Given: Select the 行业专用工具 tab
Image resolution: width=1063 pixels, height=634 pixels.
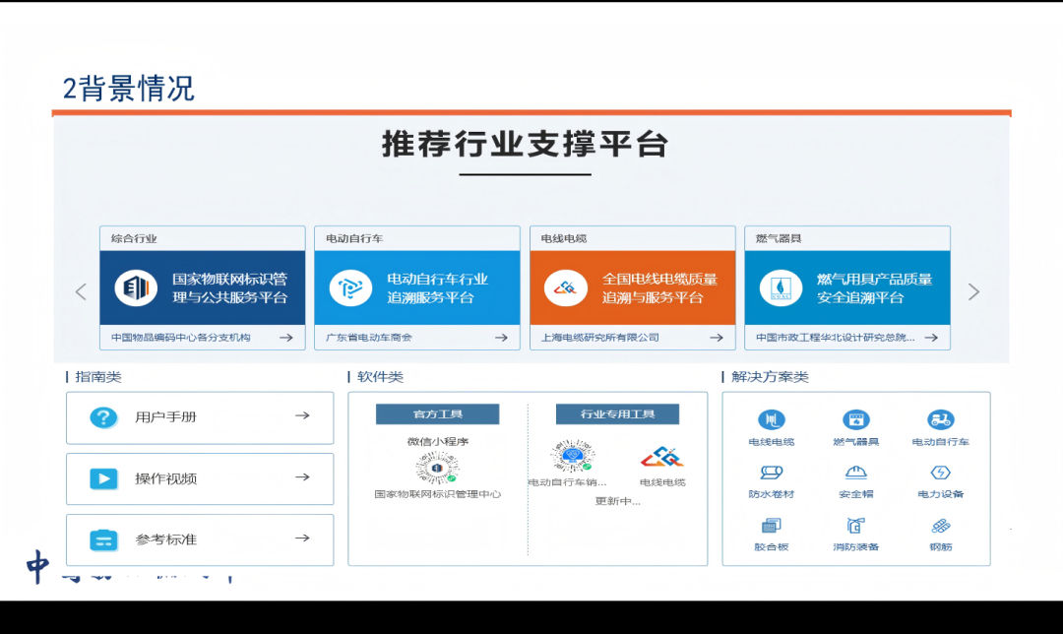Looking at the screenshot, I should coord(617,414).
